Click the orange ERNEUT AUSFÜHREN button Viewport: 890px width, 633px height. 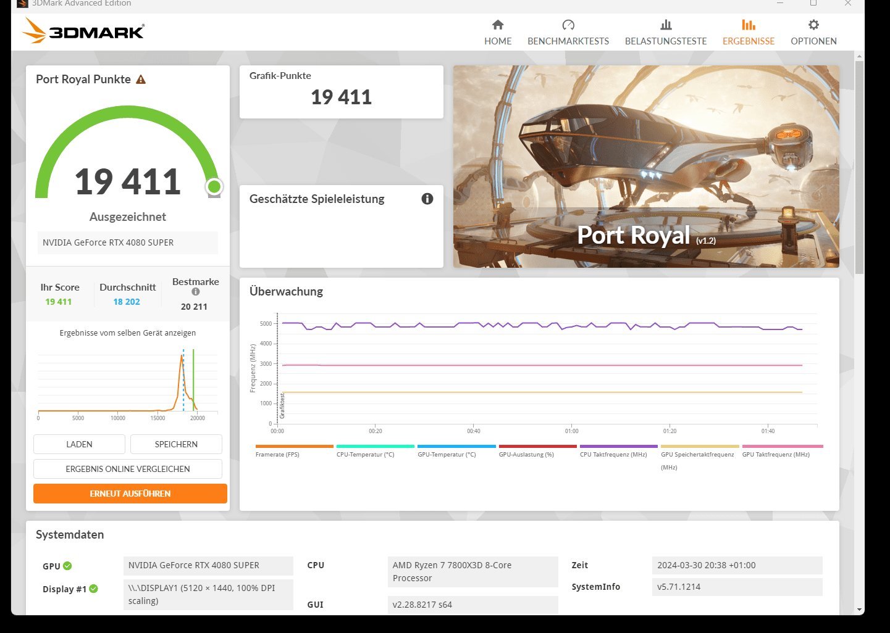pyautogui.click(x=130, y=494)
